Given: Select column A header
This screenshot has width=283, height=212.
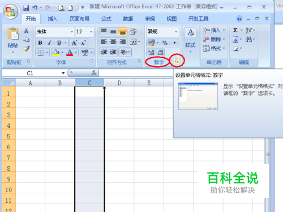Looking at the screenshot, I should tap(30, 83).
